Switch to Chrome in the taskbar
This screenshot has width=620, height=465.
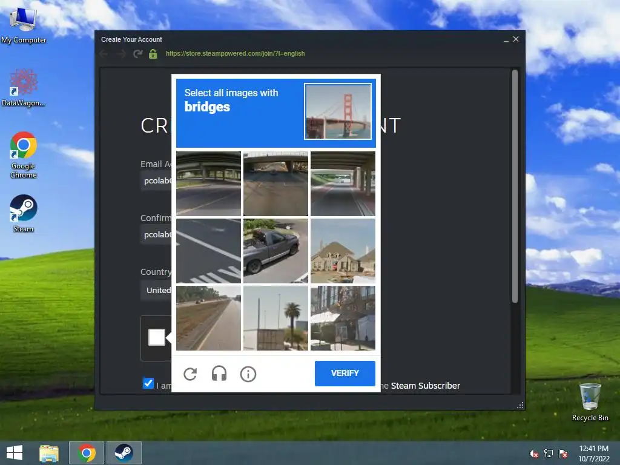coord(87,453)
